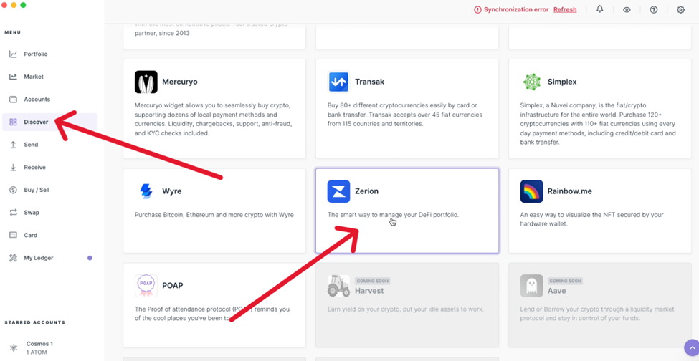Open the Card menu item
The height and width of the screenshot is (361, 699).
point(31,235)
